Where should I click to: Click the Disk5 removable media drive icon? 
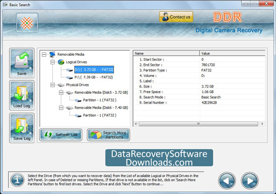(x=70, y=92)
